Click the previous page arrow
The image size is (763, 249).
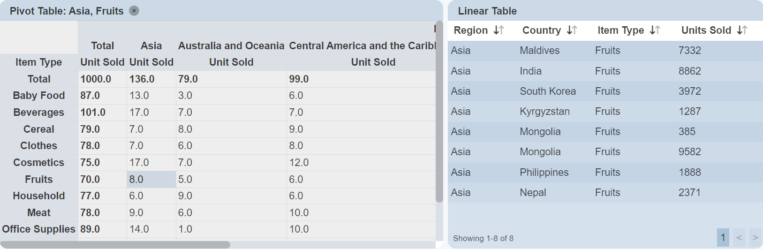tap(739, 238)
